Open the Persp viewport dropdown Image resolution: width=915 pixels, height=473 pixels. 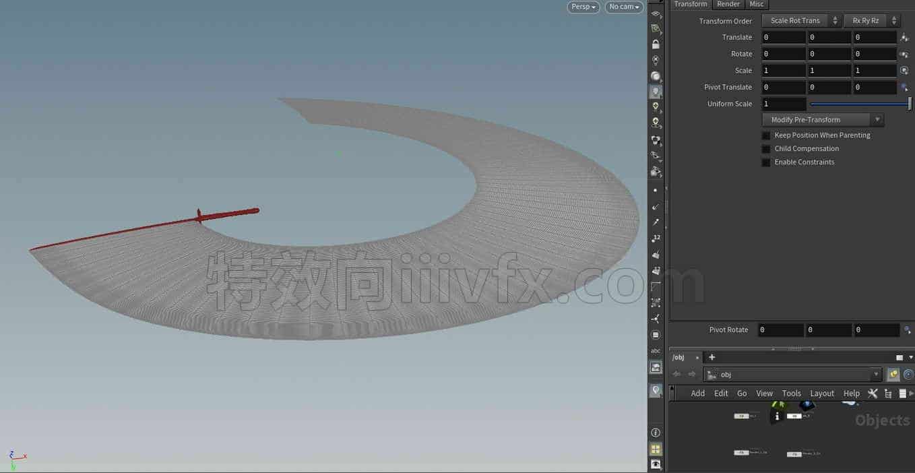[x=583, y=7]
